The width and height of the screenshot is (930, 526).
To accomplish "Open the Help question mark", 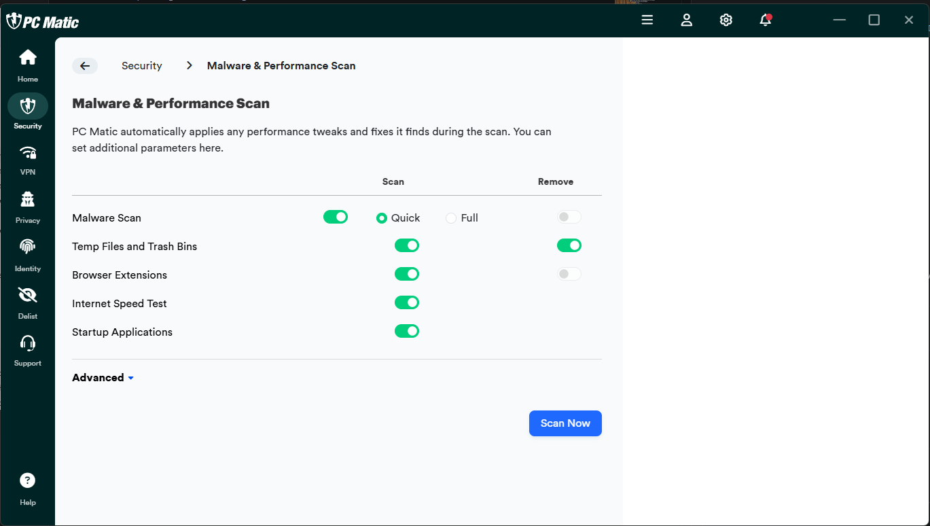I will tap(28, 489).
